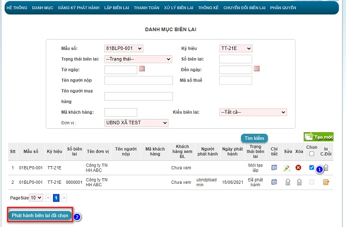
Task: Open the THỐNG KÊ menu
Action: (x=208, y=7)
